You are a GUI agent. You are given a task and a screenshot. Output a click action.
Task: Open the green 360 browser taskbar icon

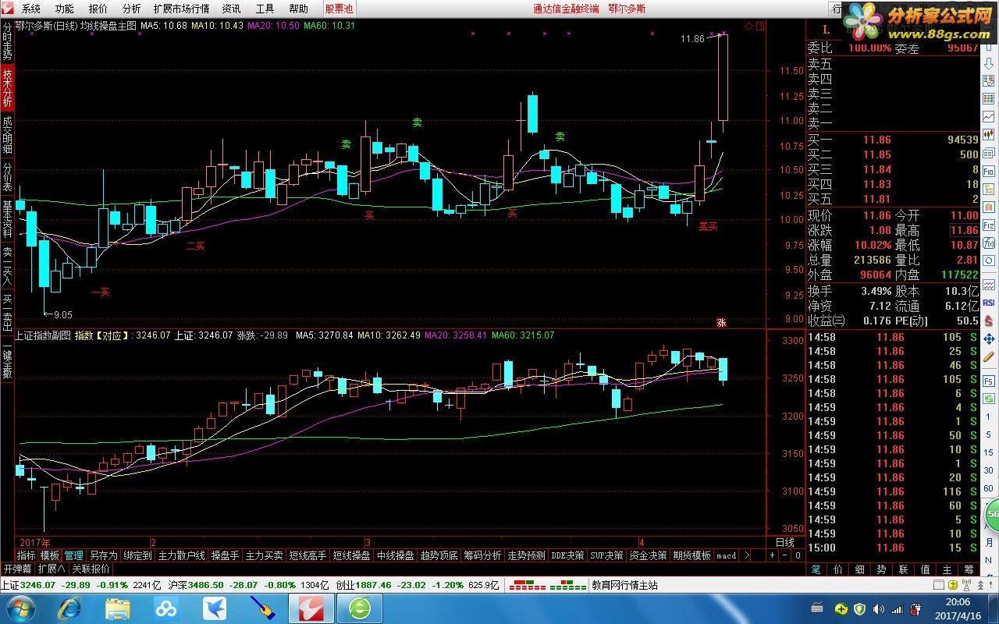coord(360,608)
